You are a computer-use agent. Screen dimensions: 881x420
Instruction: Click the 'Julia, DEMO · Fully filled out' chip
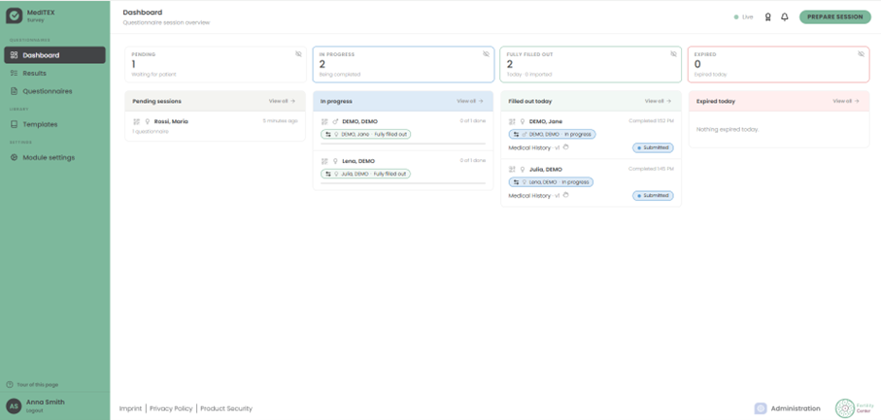point(366,174)
